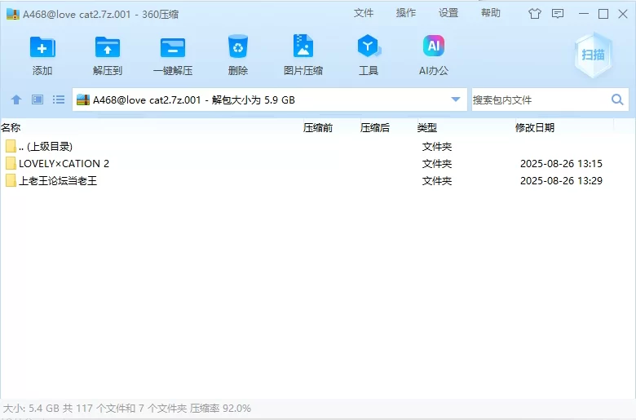Click the archive path address field
Viewport: 636px width, 420px height.
tap(270, 99)
